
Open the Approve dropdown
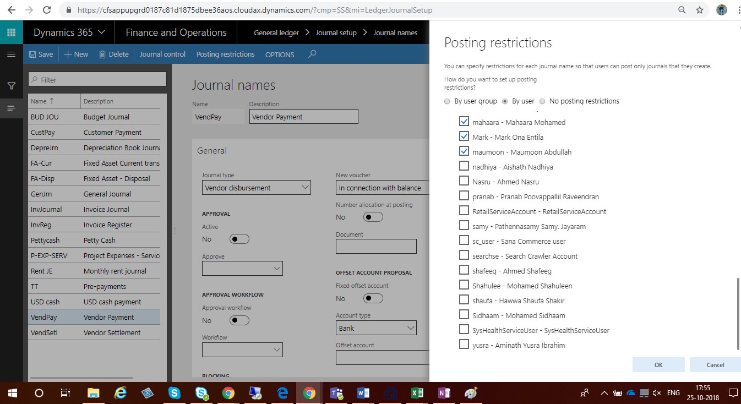click(242, 268)
